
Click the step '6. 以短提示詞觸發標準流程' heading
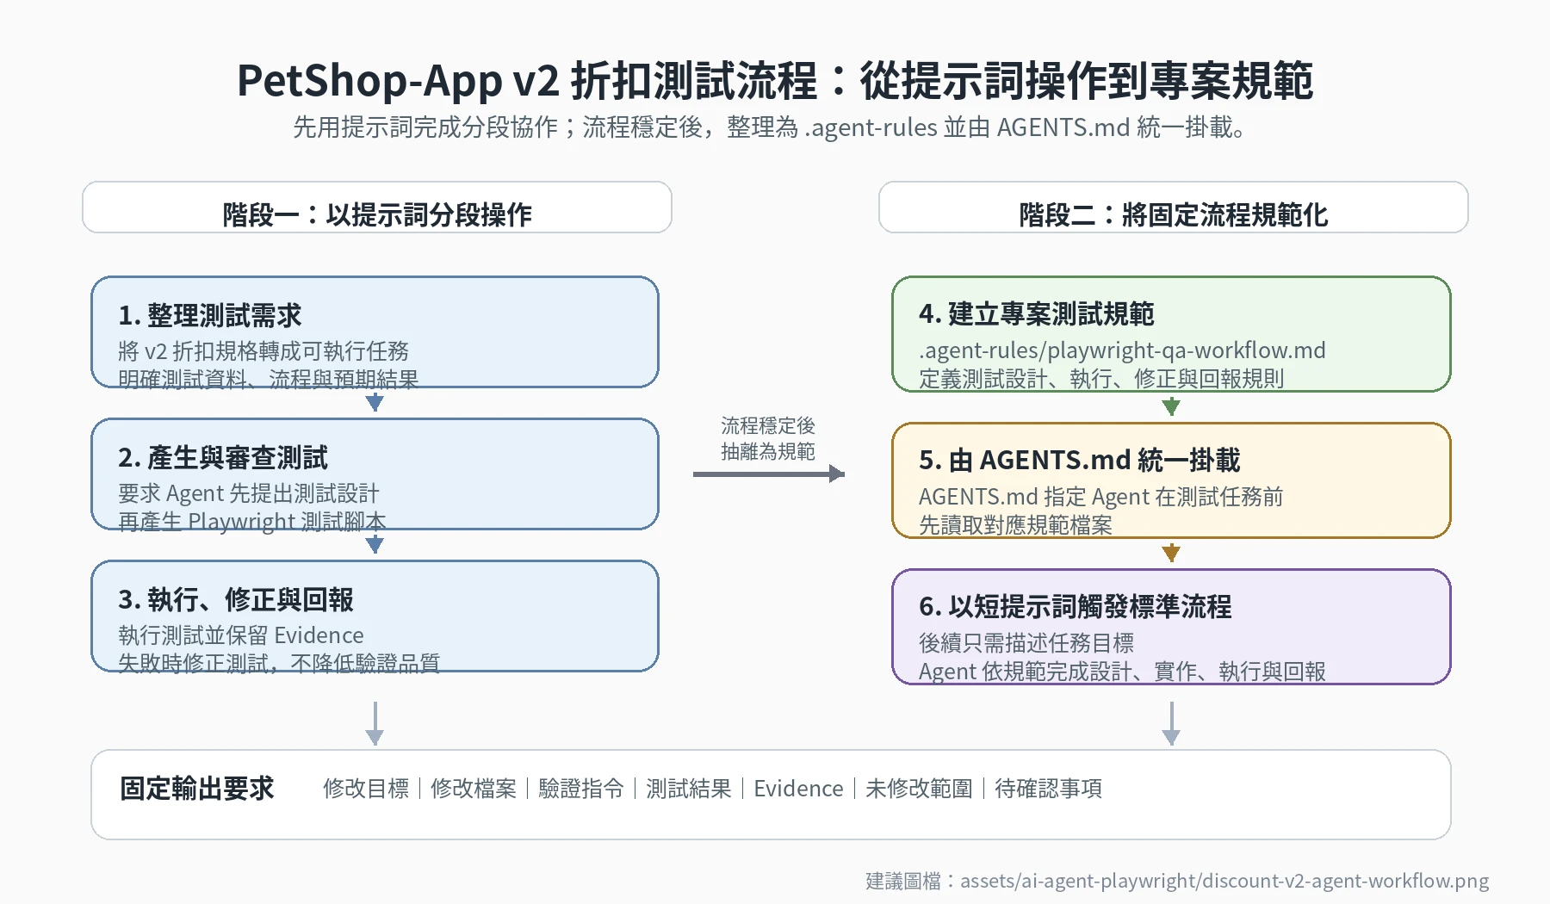point(1076,606)
